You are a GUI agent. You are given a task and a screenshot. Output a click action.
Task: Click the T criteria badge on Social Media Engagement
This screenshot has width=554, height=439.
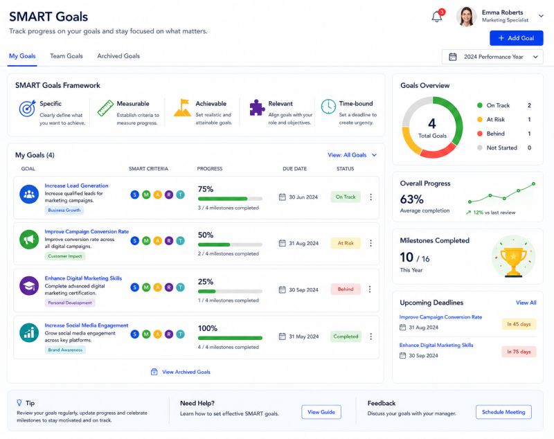[x=180, y=334]
